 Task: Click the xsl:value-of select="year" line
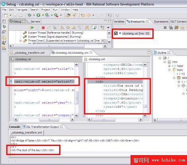43,103
